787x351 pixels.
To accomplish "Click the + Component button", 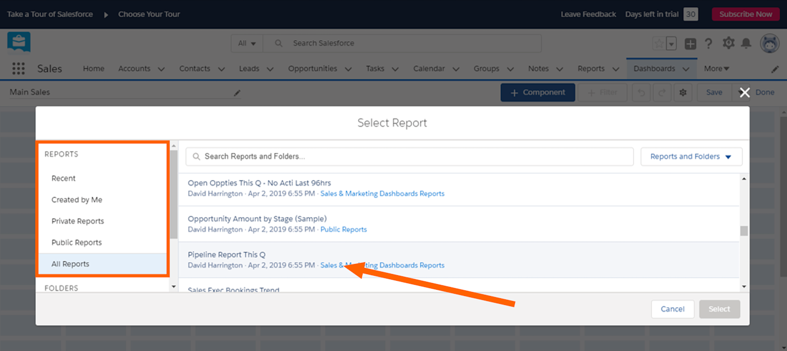I will (538, 93).
